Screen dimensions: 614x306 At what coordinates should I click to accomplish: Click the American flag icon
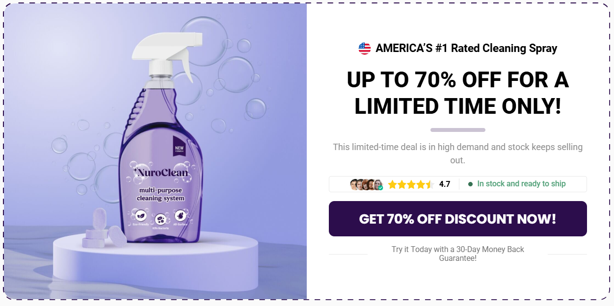pyautogui.click(x=365, y=48)
